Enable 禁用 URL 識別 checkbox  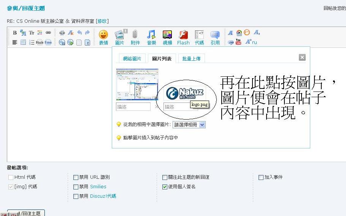[x=76, y=177]
